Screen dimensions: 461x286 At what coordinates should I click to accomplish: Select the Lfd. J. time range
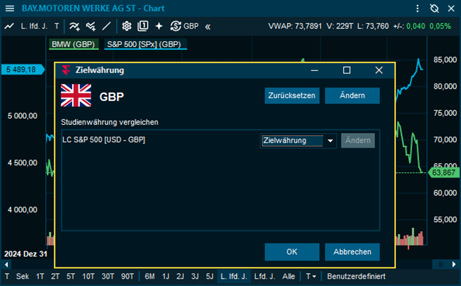(265, 276)
